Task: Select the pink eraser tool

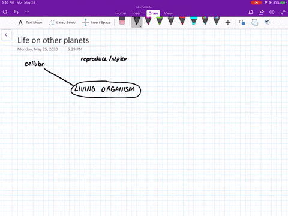Action: coord(122,21)
